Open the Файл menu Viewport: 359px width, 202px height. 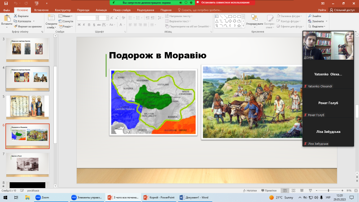[x=7, y=10]
